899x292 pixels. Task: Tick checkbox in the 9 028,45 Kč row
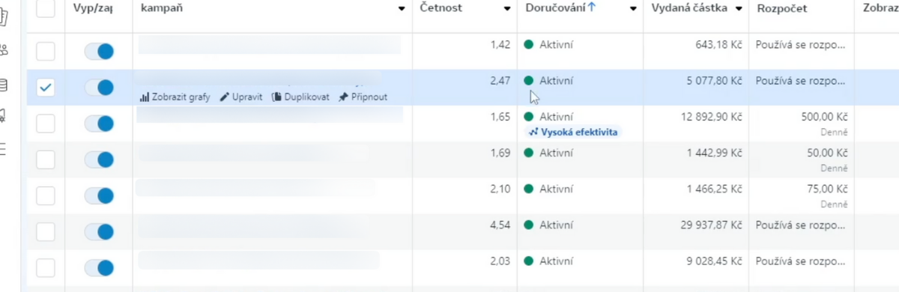pos(46,267)
